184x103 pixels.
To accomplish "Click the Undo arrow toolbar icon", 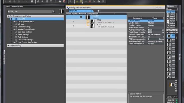I will click(23, 1).
